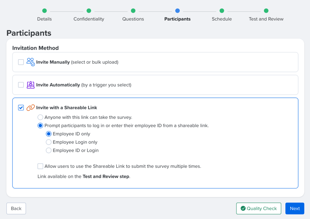The height and width of the screenshot is (219, 310).
Task: Click the blue Participants step dot
Action: point(178,11)
